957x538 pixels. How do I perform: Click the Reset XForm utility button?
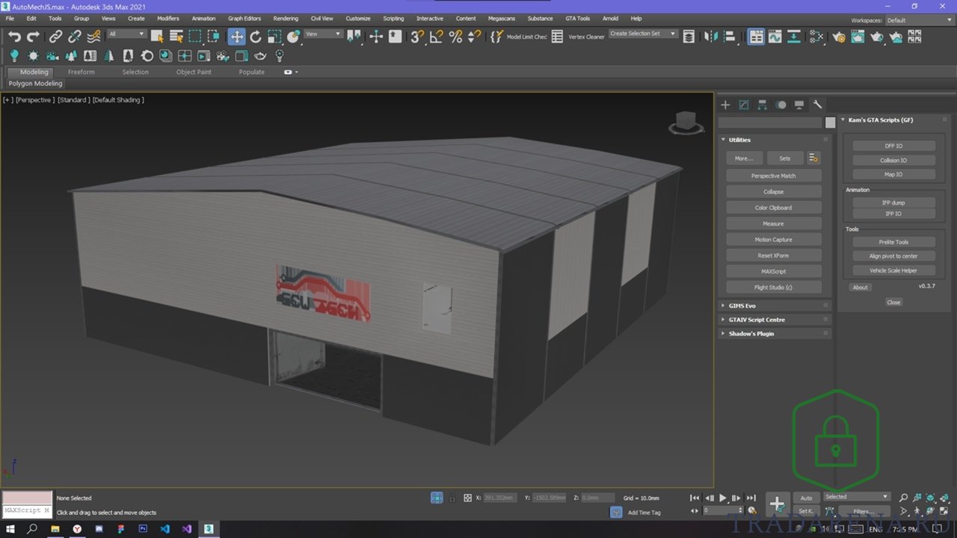(774, 256)
